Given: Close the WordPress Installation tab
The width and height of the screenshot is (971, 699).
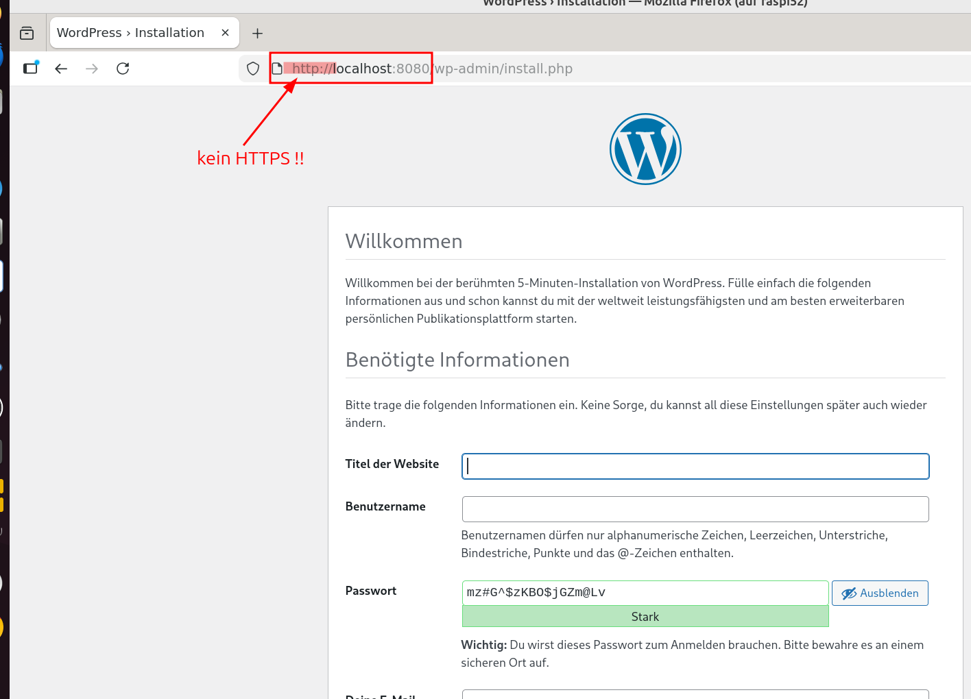Looking at the screenshot, I should coord(225,33).
